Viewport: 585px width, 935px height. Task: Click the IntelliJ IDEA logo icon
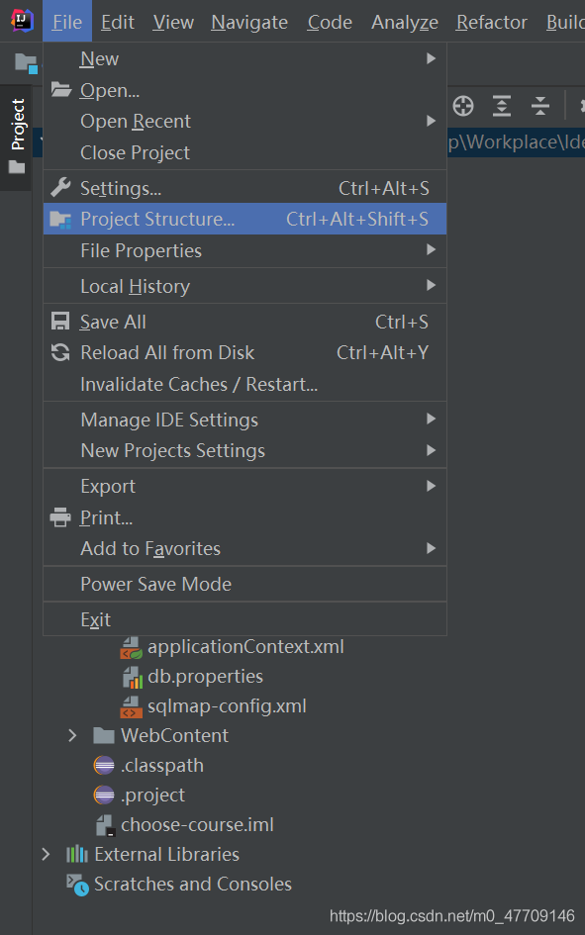click(x=22, y=22)
